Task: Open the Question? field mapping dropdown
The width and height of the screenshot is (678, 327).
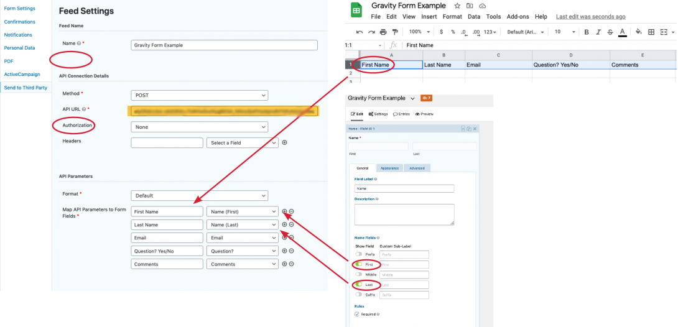Action: point(243,251)
